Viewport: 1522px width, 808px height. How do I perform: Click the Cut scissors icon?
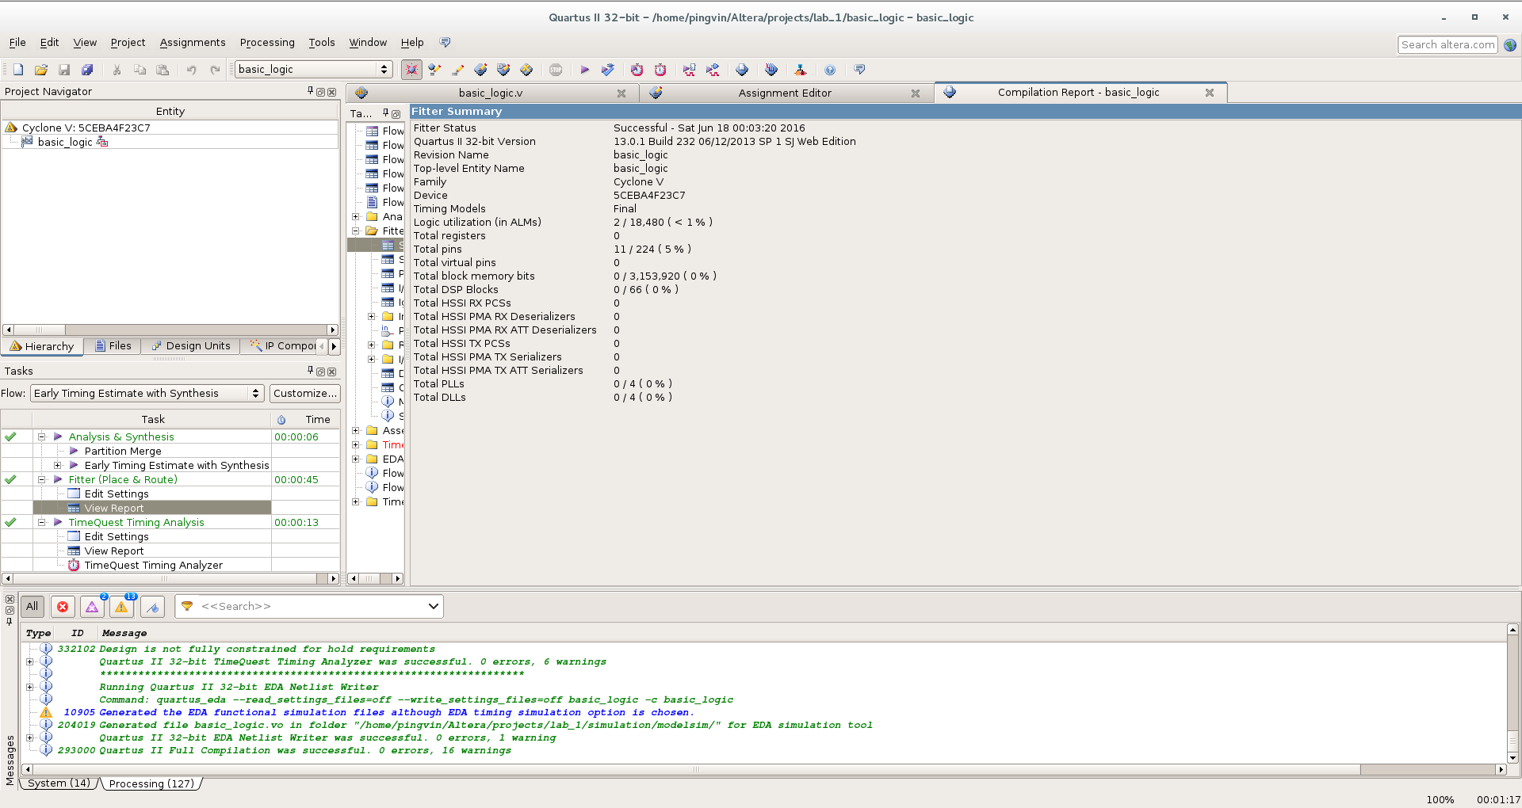tap(117, 70)
